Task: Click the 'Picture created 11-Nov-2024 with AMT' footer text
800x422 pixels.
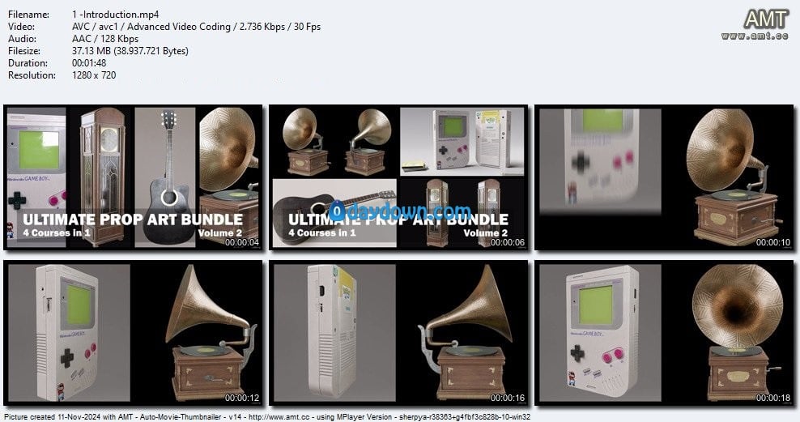Action: tap(68, 417)
